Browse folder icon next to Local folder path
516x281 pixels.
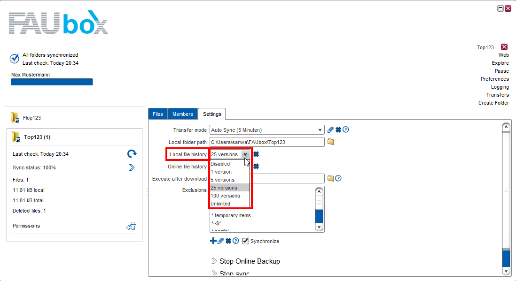pos(331,142)
